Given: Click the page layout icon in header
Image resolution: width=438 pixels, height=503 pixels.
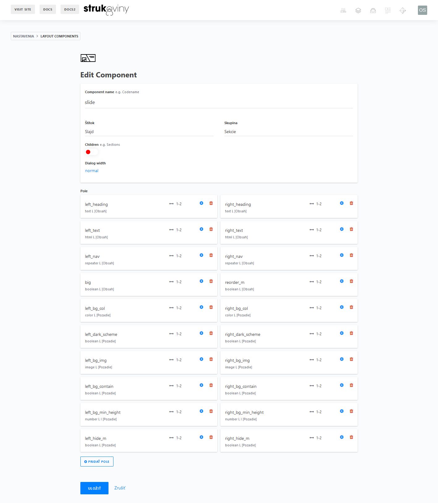Looking at the screenshot, I should (x=388, y=11).
